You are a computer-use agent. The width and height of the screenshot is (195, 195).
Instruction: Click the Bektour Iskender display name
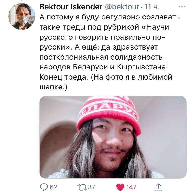(x=71, y=7)
